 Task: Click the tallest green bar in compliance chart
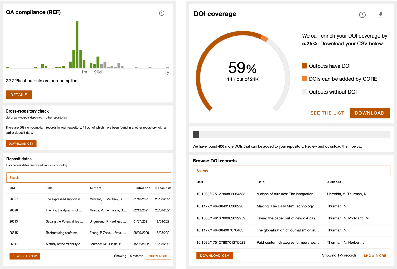click(77, 44)
